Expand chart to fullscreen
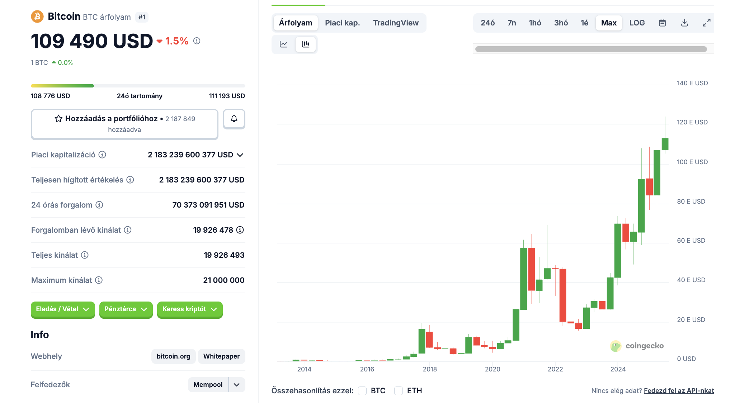Image resolution: width=754 pixels, height=403 pixels. (x=706, y=23)
